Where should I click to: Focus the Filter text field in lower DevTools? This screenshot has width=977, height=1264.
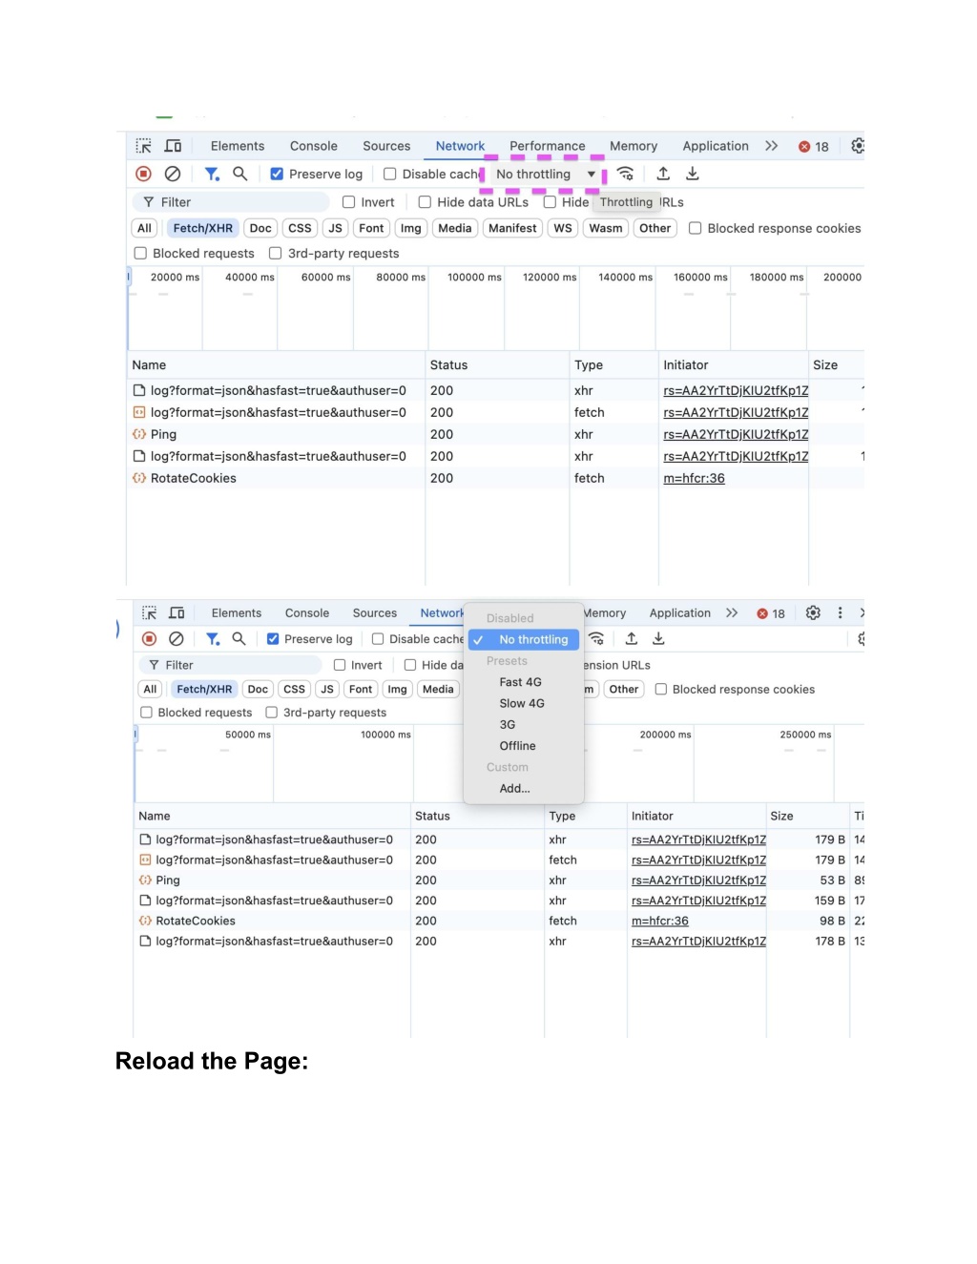(x=231, y=665)
